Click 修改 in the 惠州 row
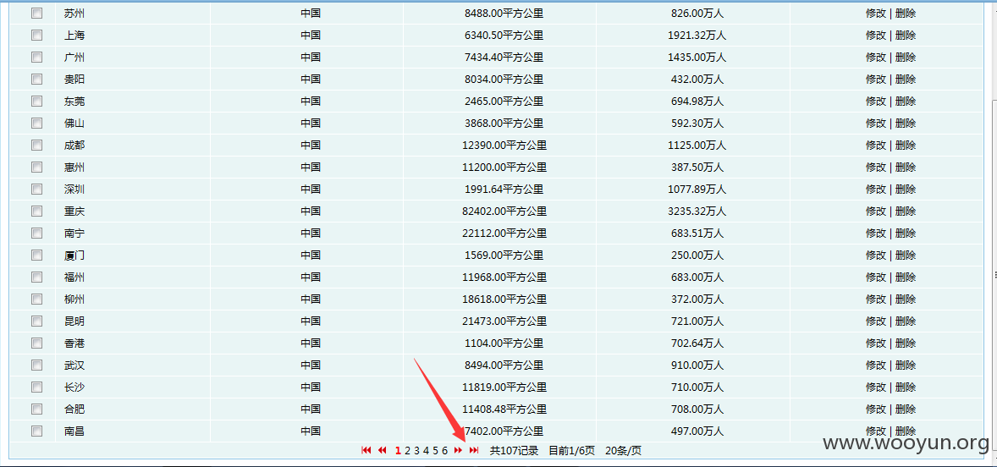This screenshot has width=997, height=467. [876, 168]
